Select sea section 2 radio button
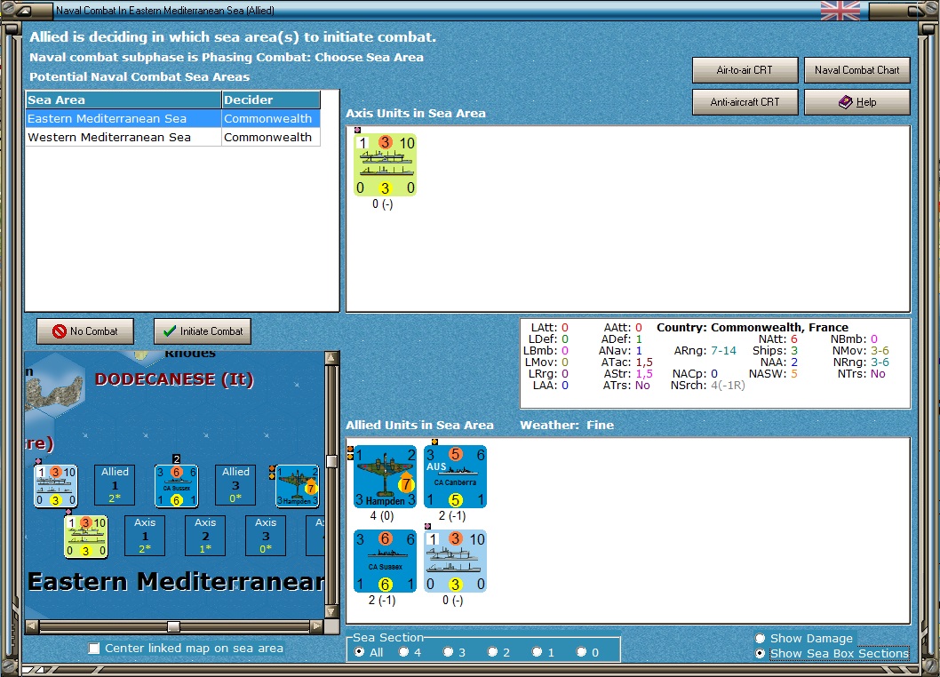The image size is (940, 677). click(x=492, y=652)
